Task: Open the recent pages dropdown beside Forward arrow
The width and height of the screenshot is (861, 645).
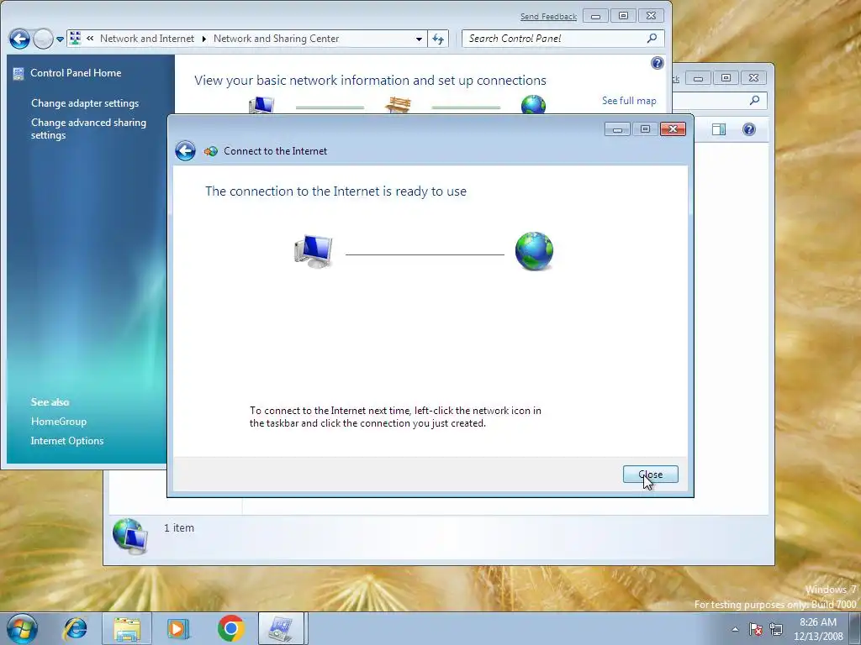Action: (x=60, y=39)
